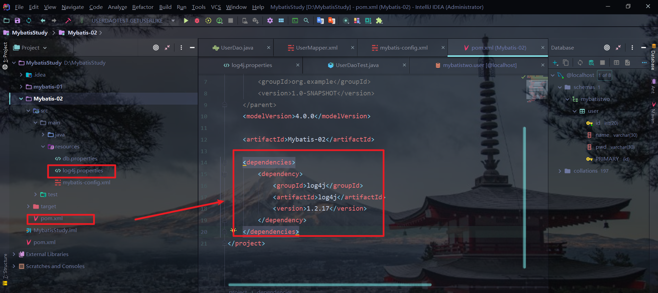658x293 pixels.
Task: Click the profiler run icon
Action: [220, 21]
